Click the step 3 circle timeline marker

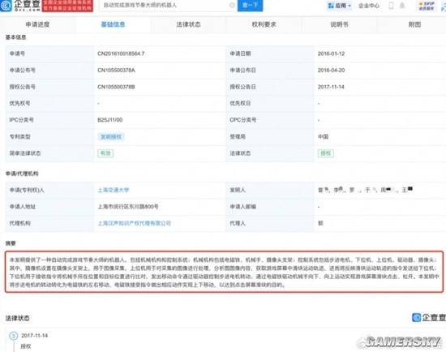13,336
